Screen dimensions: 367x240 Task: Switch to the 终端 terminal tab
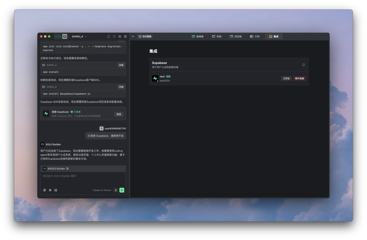point(217,36)
